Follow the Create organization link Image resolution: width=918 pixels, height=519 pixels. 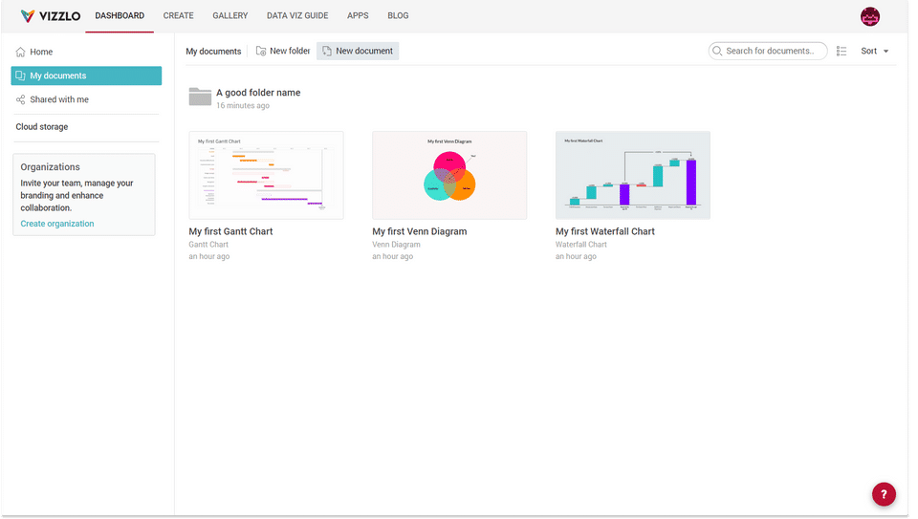(x=57, y=224)
